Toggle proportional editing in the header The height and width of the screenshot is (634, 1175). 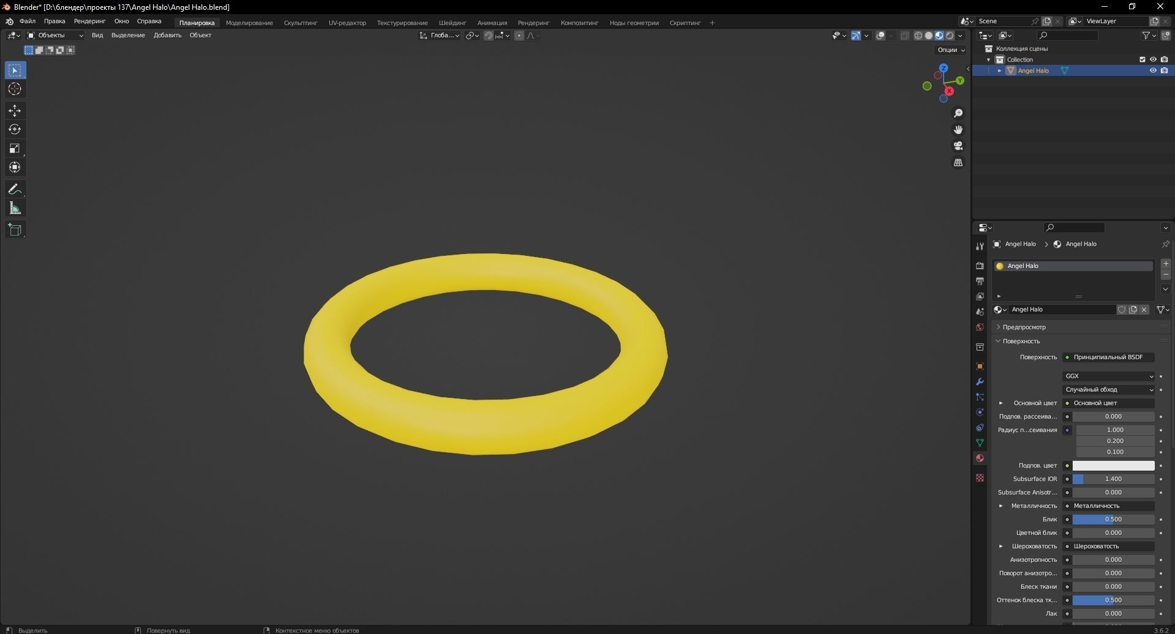coord(519,35)
